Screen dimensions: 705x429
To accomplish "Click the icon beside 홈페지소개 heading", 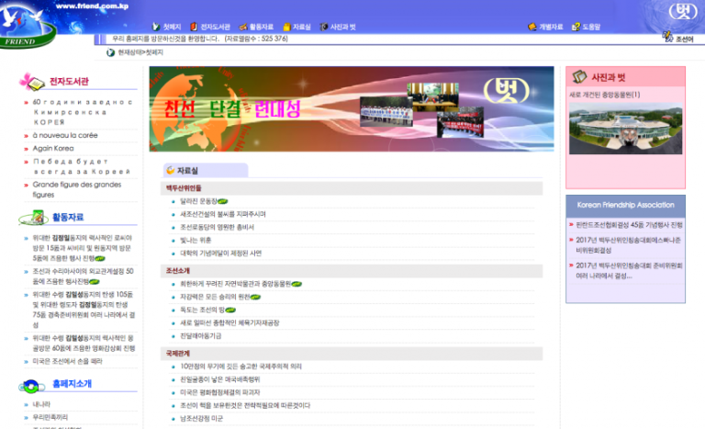I will pos(31,386).
